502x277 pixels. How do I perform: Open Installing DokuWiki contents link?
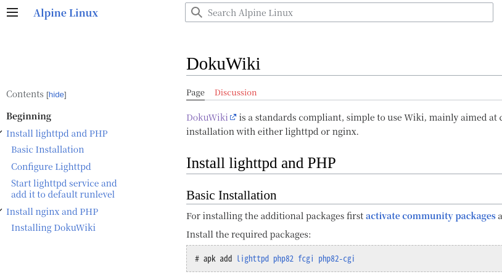pos(53,228)
